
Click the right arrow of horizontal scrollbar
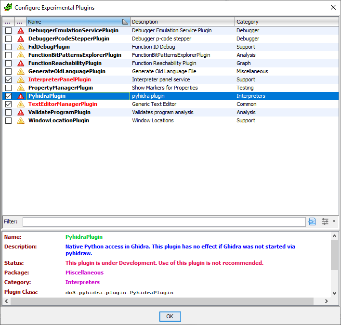[x=326, y=301]
